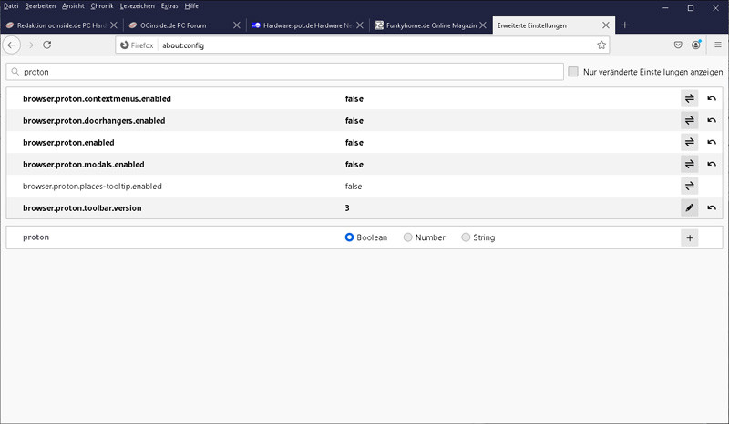The height and width of the screenshot is (424, 729).
Task: Open the Lesezeichen menu
Action: point(138,6)
